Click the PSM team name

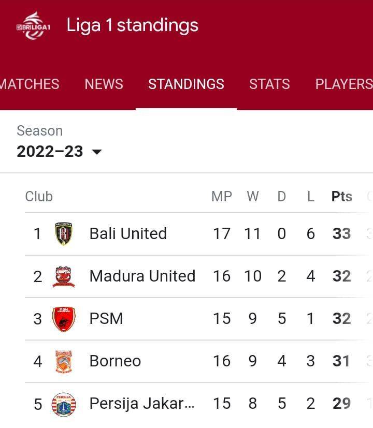pyautogui.click(x=106, y=319)
